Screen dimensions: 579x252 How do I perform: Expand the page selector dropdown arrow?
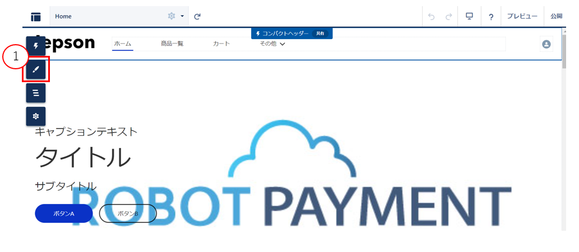(182, 16)
